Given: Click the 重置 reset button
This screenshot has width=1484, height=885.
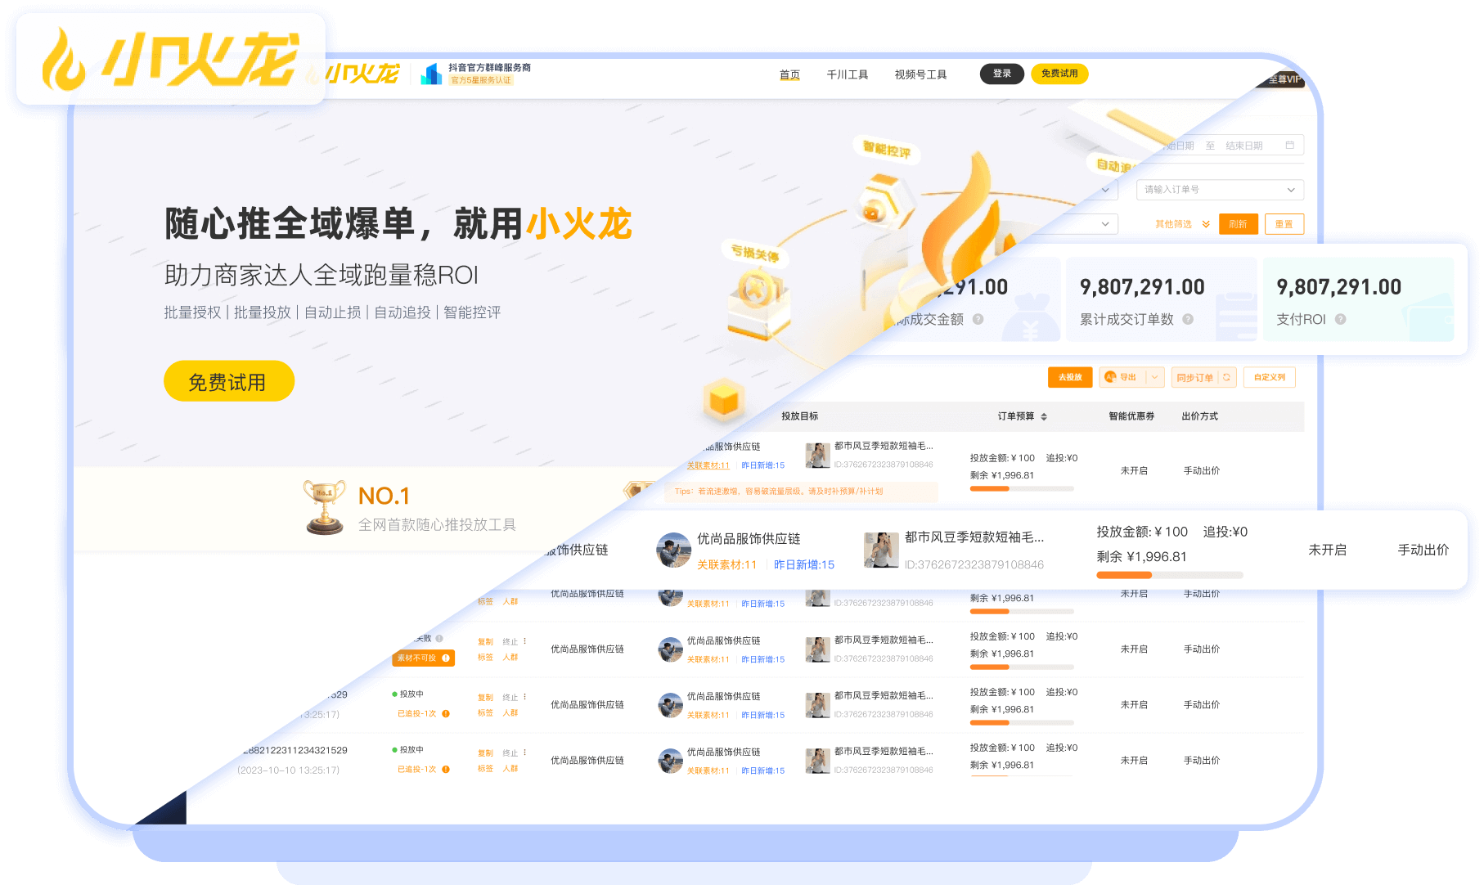Looking at the screenshot, I should pyautogui.click(x=1284, y=224).
